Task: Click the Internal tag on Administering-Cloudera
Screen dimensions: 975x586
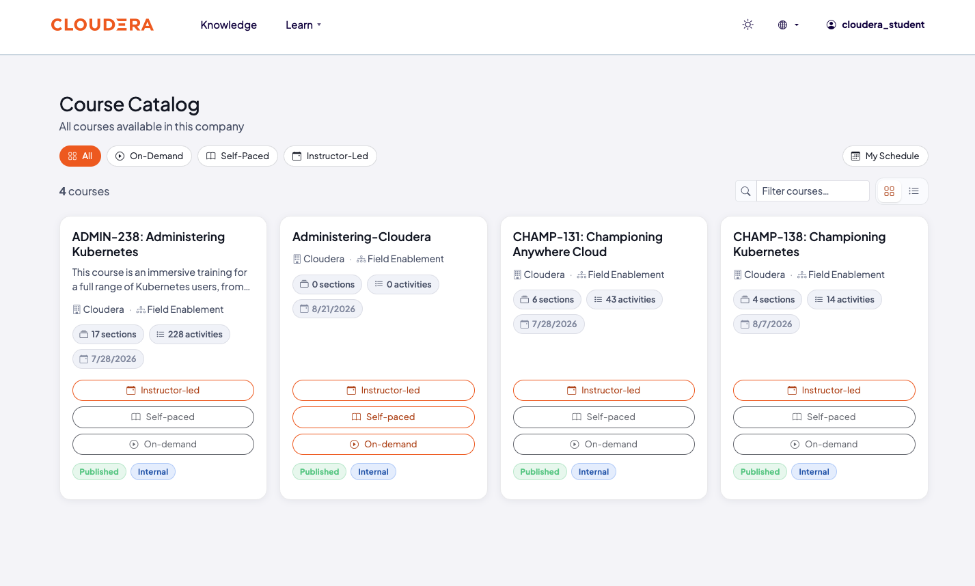Action: click(373, 471)
